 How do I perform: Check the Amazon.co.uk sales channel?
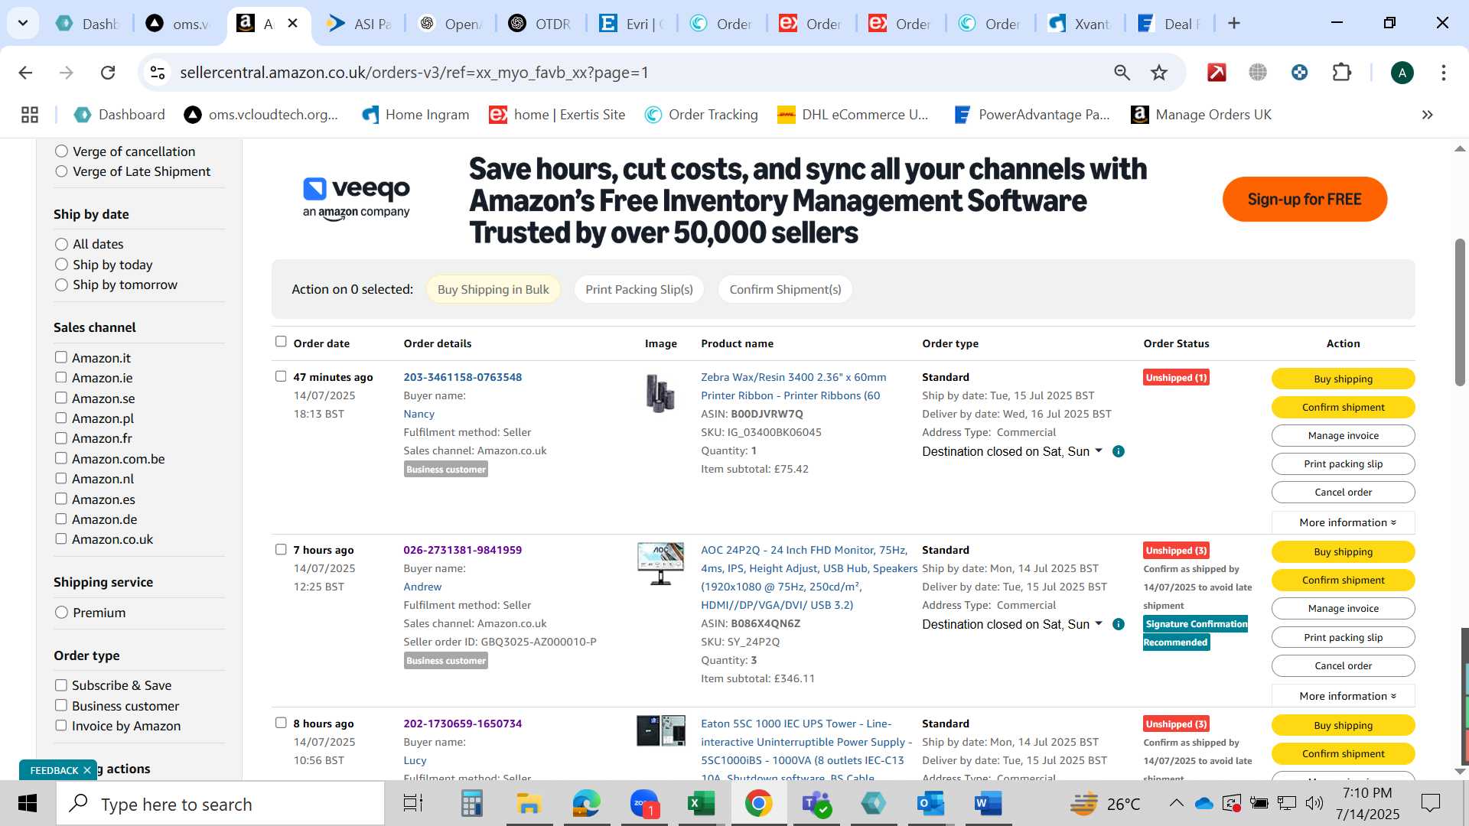tap(60, 538)
